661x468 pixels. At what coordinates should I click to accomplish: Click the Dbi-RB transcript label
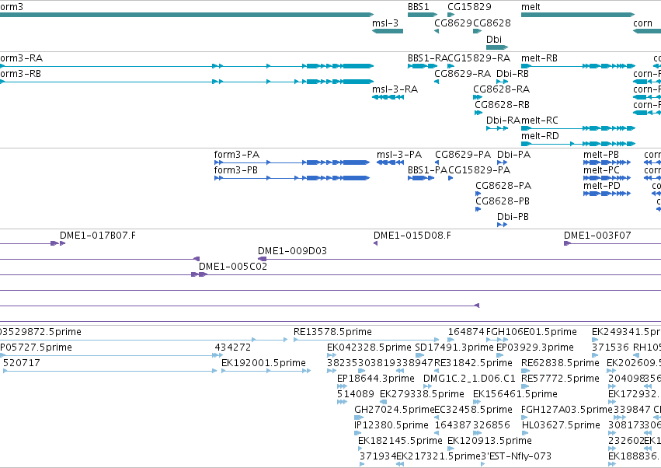point(512,74)
